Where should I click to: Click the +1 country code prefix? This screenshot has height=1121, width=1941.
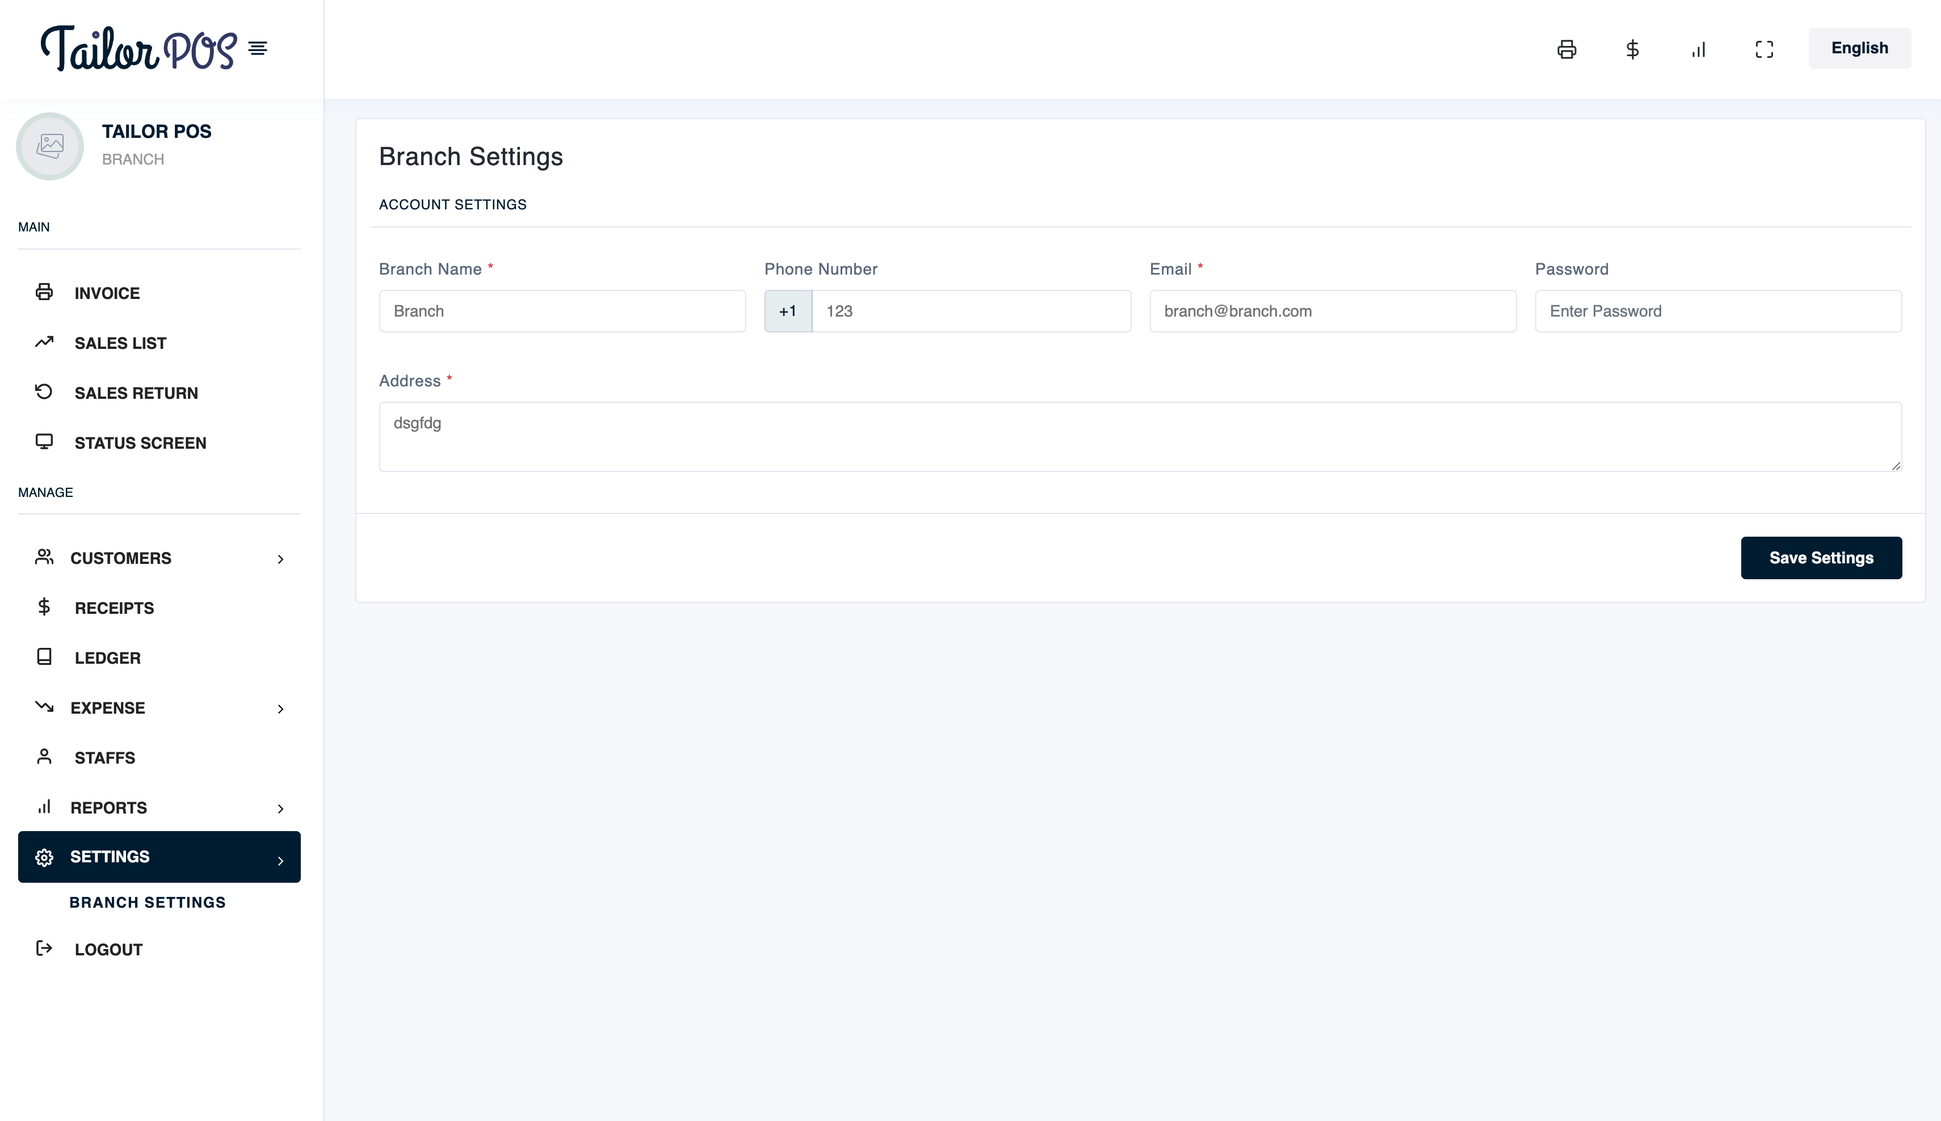pos(787,311)
